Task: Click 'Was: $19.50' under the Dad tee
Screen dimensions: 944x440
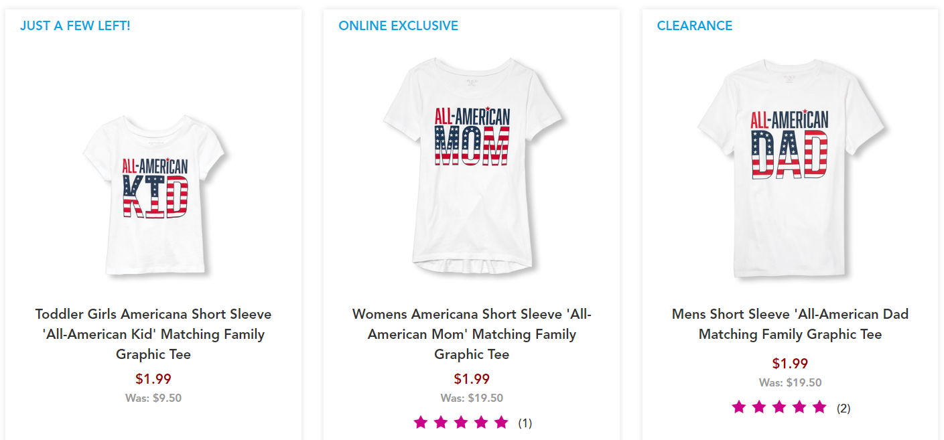Action: [x=790, y=383]
